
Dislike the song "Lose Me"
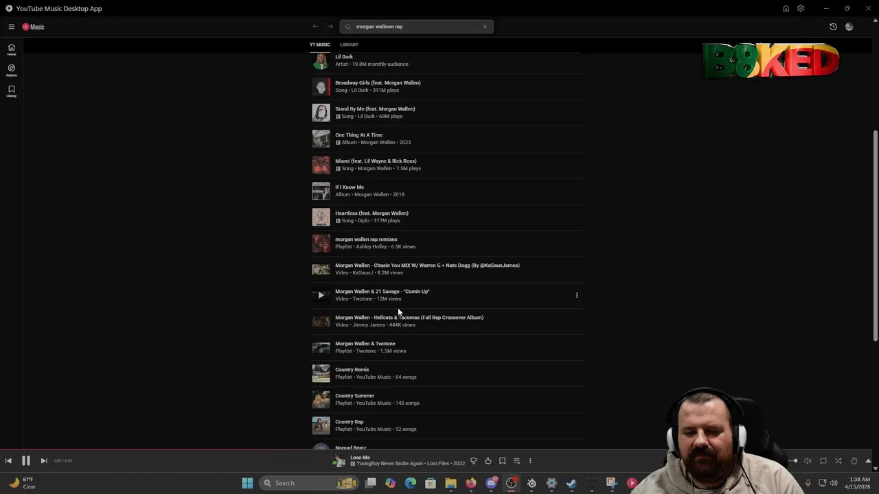click(473, 461)
